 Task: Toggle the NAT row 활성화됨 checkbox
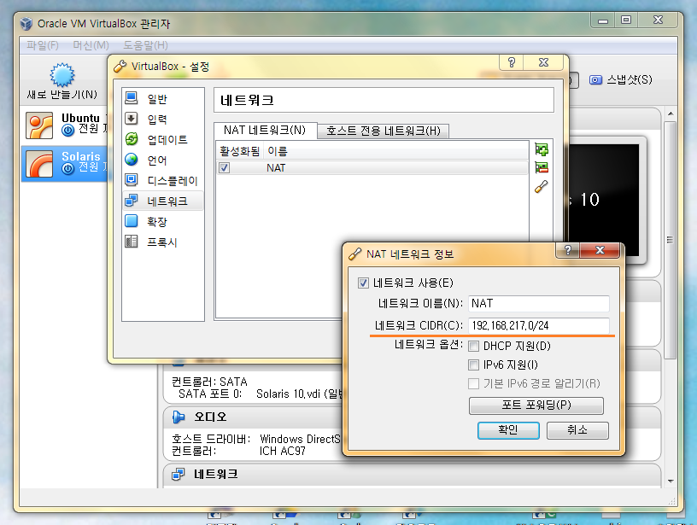tap(225, 168)
